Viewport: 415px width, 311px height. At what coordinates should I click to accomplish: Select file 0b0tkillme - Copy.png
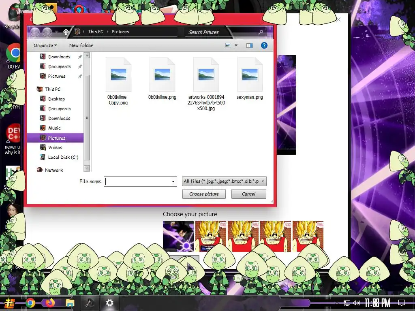click(x=118, y=81)
